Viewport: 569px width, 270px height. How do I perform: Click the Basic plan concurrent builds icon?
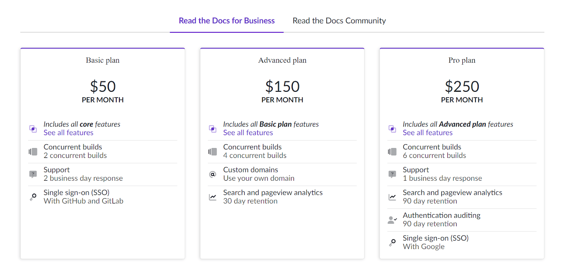33,152
